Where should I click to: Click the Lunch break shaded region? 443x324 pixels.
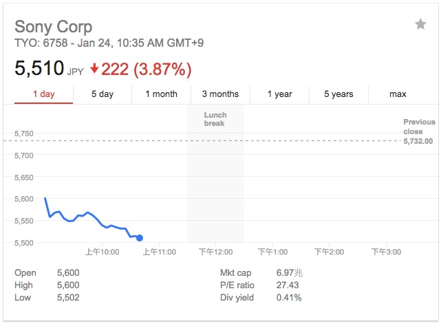coord(215,179)
